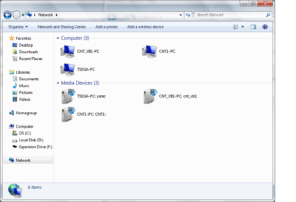
Task: Select the CNT1-PC: CNT1: media device icon
Action: (x=68, y=115)
